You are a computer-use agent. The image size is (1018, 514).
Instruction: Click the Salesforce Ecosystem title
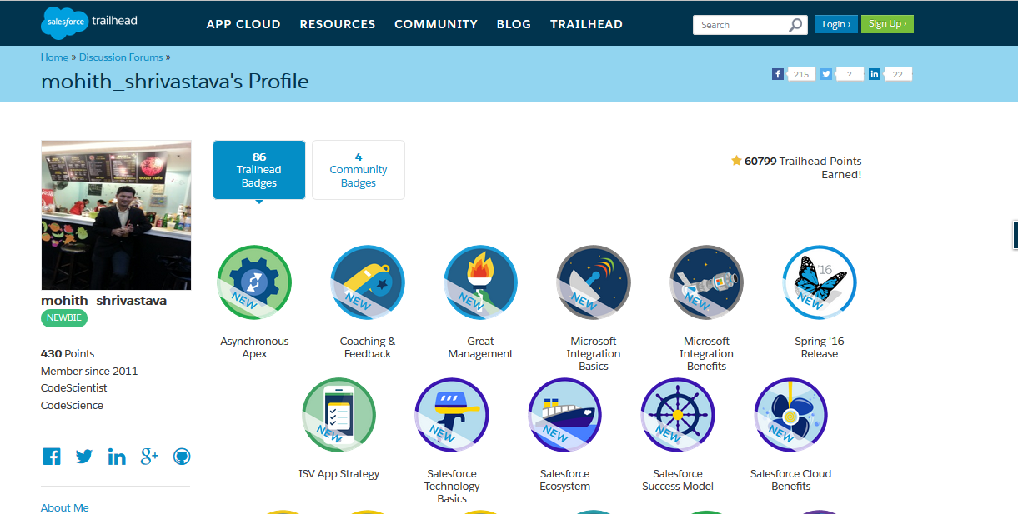click(565, 480)
